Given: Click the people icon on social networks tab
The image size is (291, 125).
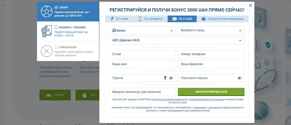Looking at the screenshot, I should [x=204, y=19].
